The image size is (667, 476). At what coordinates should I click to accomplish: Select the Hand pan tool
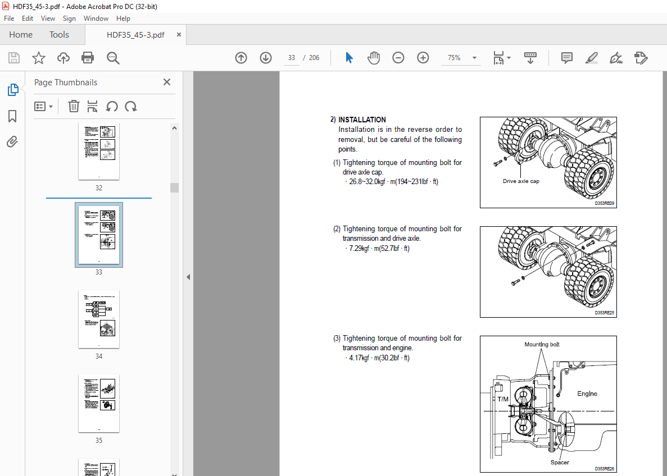pyautogui.click(x=374, y=58)
